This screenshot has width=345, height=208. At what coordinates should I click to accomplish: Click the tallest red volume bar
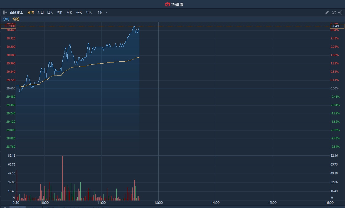click(x=62, y=178)
